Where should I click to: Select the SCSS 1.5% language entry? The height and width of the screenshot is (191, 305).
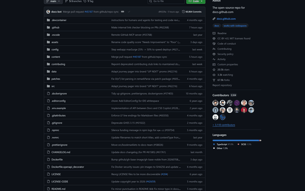click(244, 144)
